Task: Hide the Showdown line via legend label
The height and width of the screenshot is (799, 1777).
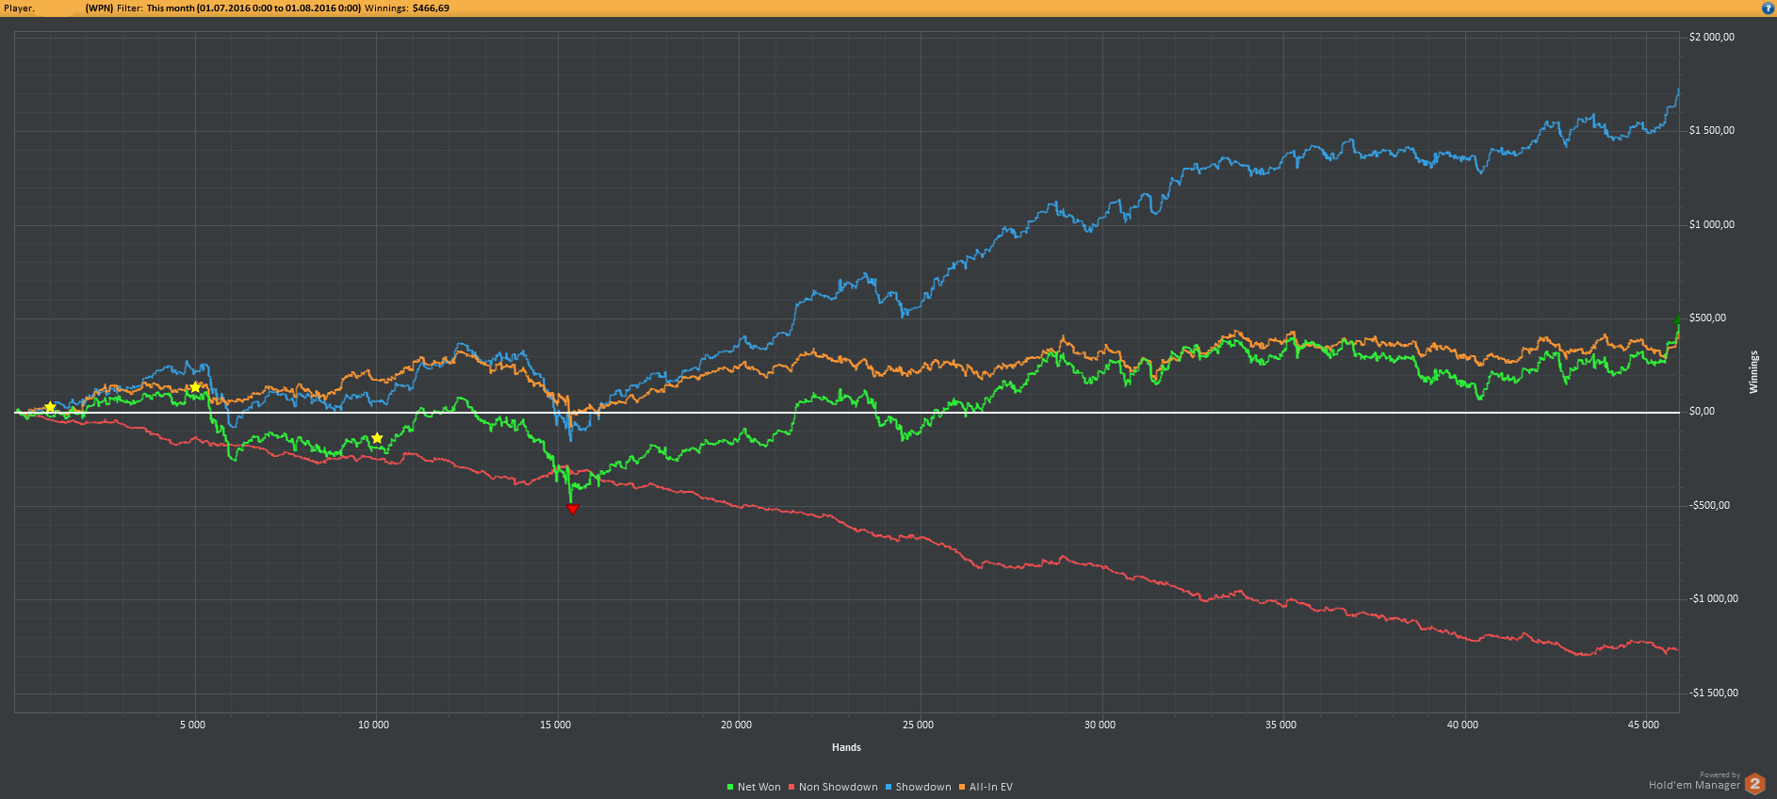Action: 922,787
